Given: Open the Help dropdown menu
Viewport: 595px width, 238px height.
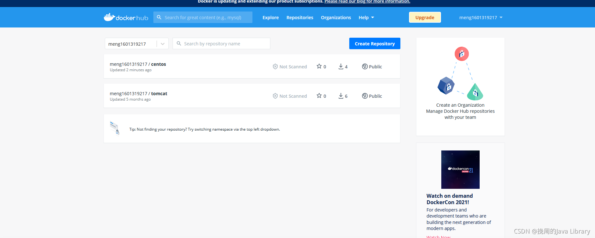Looking at the screenshot, I should click(x=366, y=18).
